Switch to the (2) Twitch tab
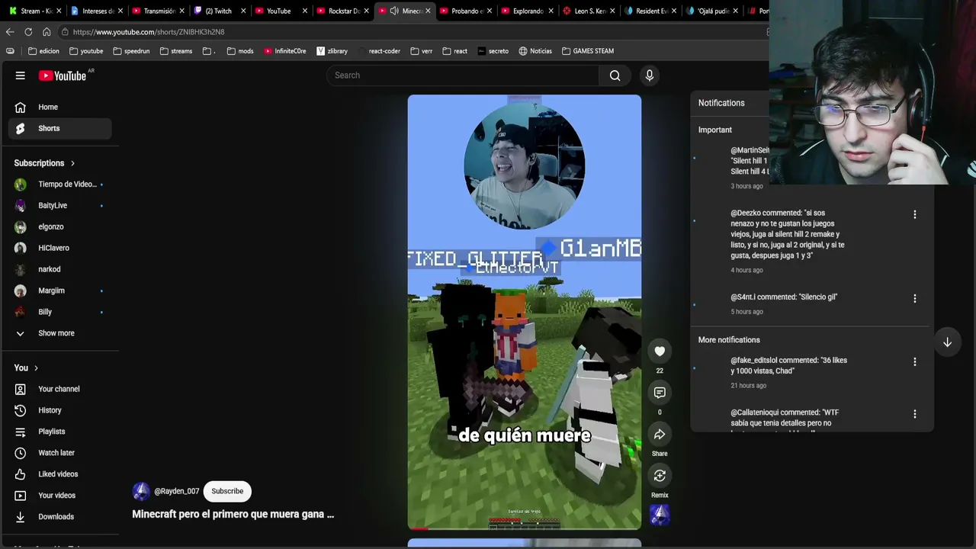The image size is (976, 549). click(x=218, y=11)
